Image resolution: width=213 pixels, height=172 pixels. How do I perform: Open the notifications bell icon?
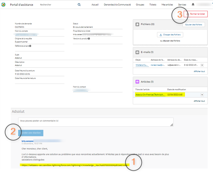(x=193, y=5)
